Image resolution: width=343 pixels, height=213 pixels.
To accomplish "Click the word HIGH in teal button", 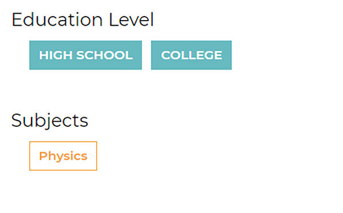I will tap(55, 55).
